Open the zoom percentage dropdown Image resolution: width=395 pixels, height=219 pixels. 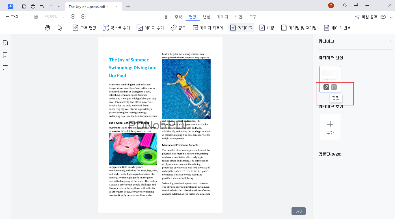(64, 17)
